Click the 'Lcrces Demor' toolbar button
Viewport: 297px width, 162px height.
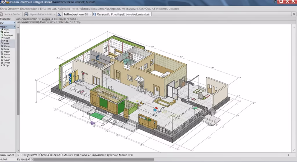click(x=12, y=14)
